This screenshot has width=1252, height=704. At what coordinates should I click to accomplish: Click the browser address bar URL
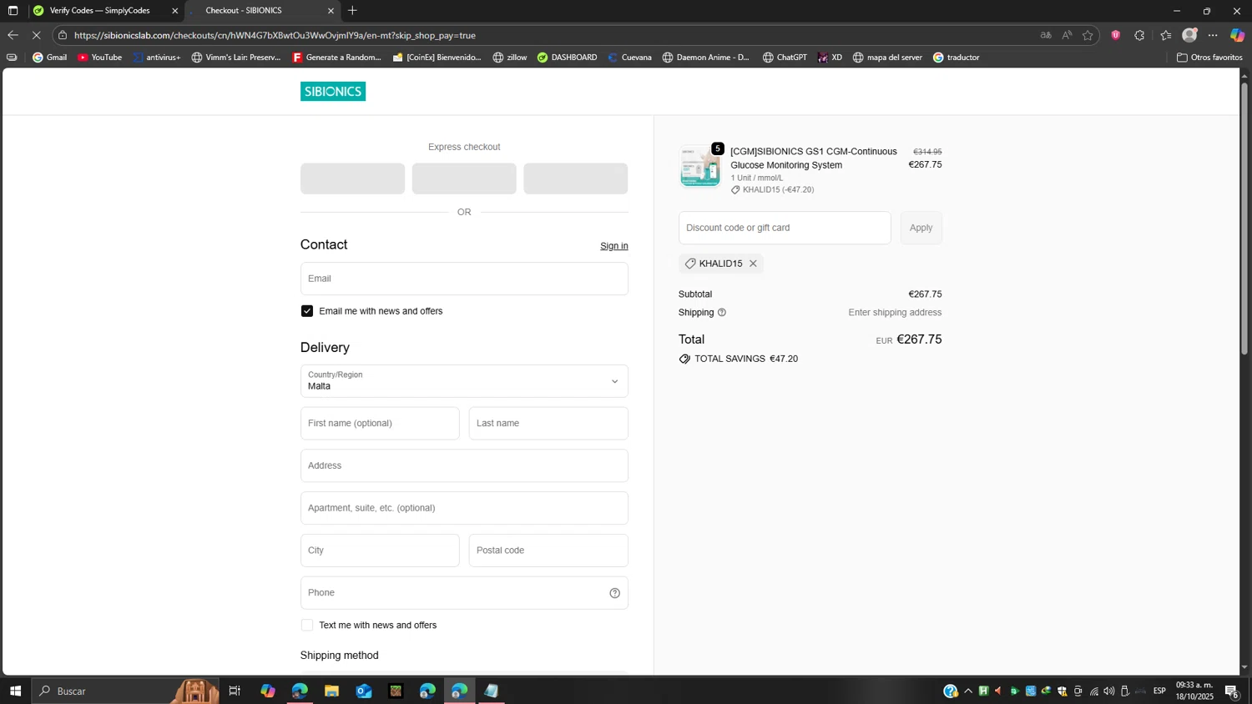(x=275, y=35)
